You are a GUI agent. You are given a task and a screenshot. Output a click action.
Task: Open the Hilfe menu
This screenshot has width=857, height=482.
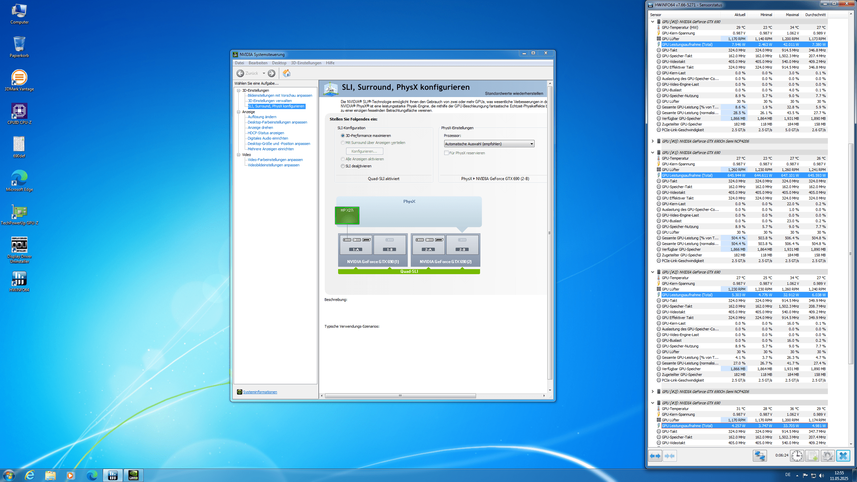[330, 63]
